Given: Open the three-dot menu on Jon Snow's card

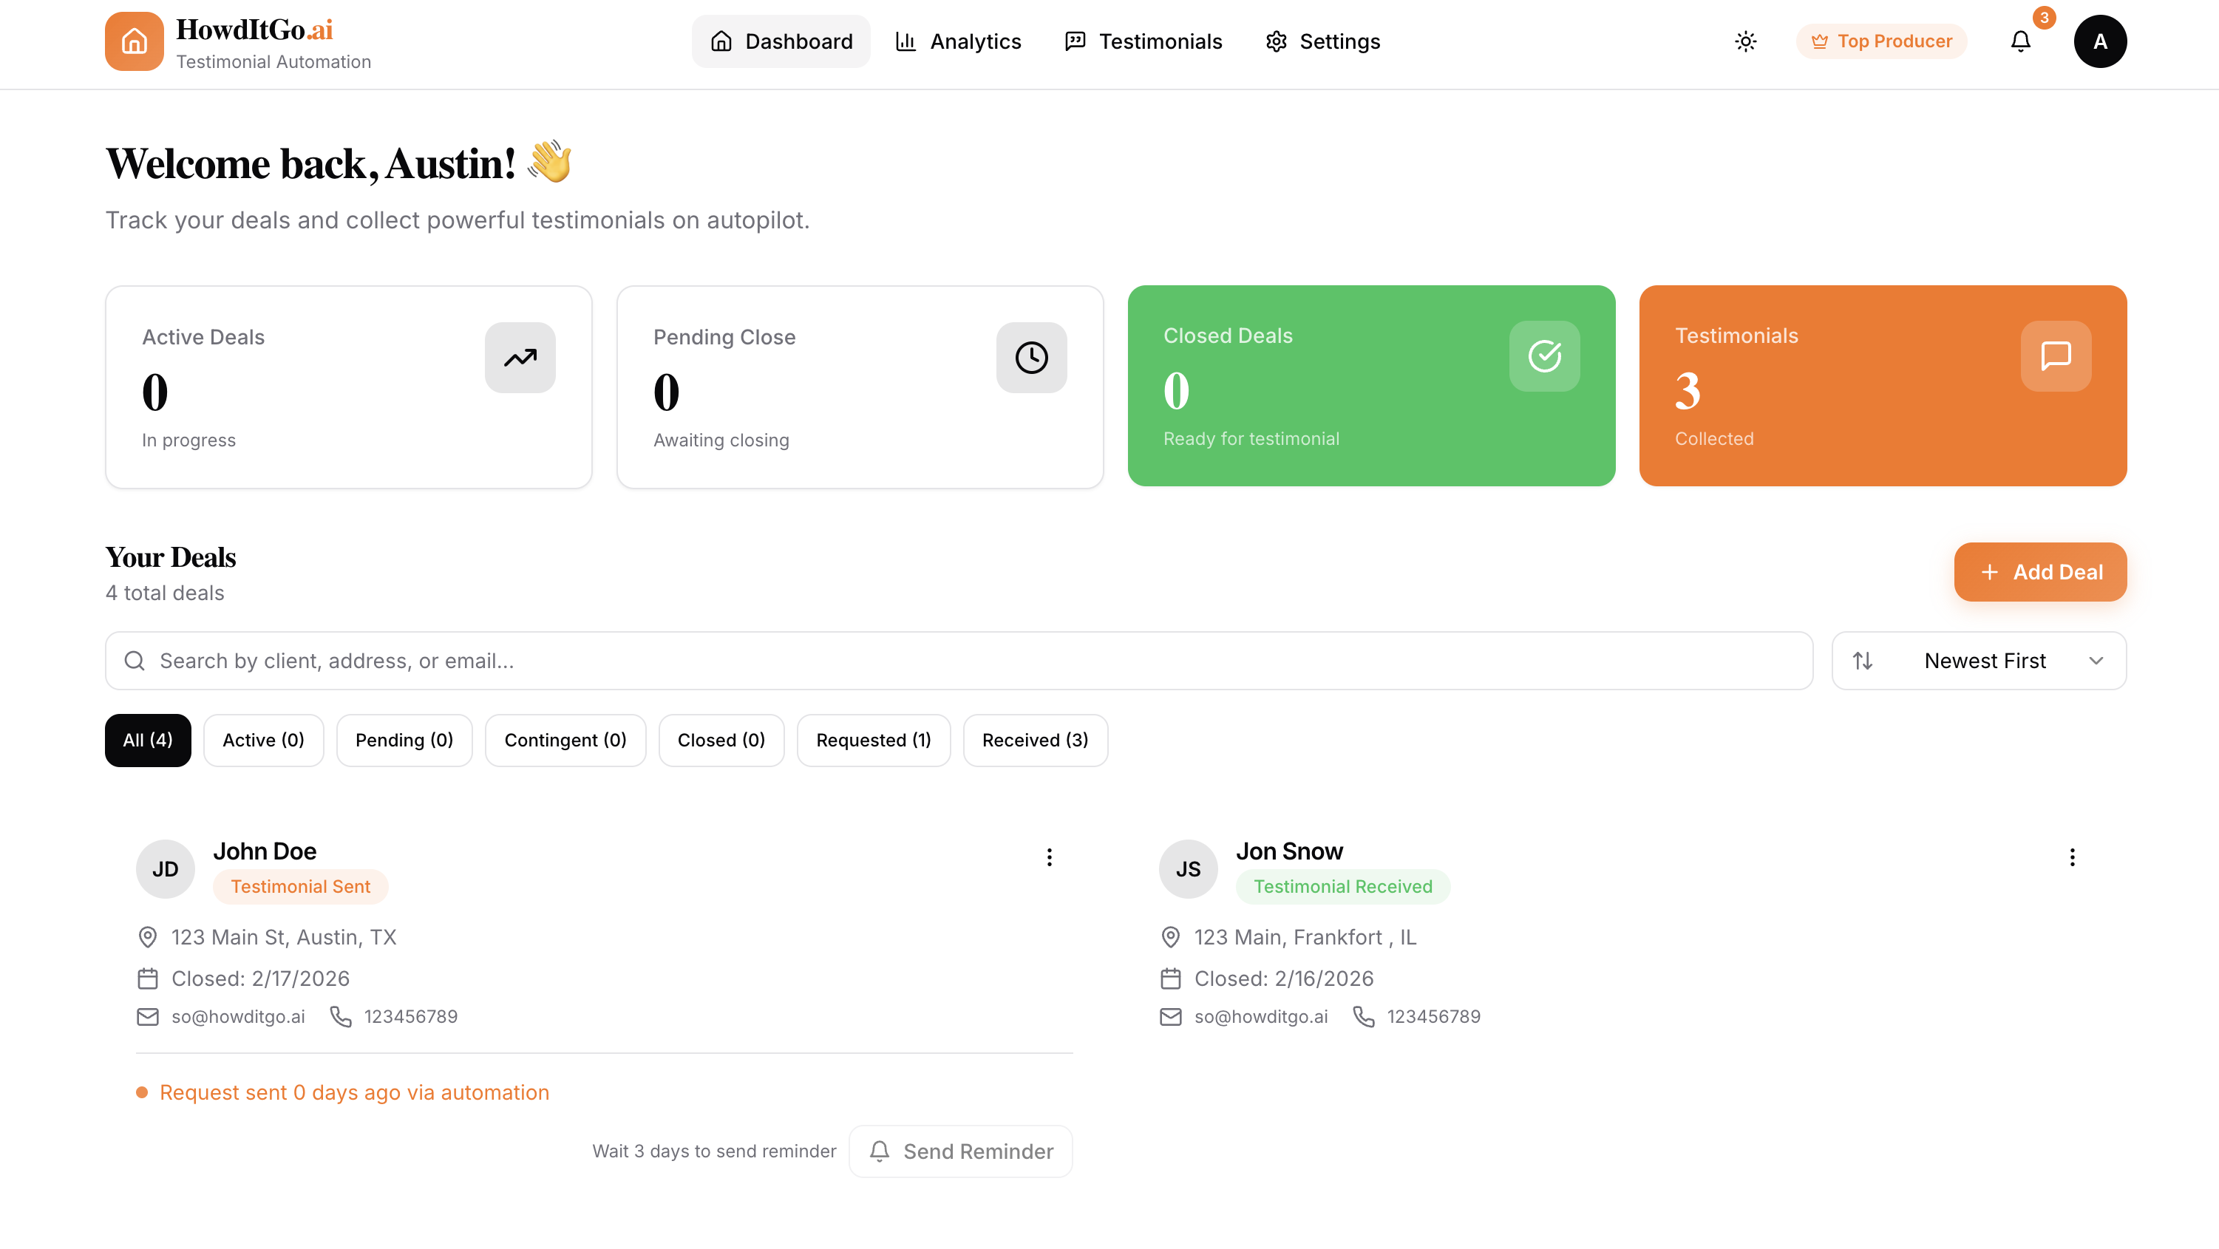Looking at the screenshot, I should tap(2073, 857).
